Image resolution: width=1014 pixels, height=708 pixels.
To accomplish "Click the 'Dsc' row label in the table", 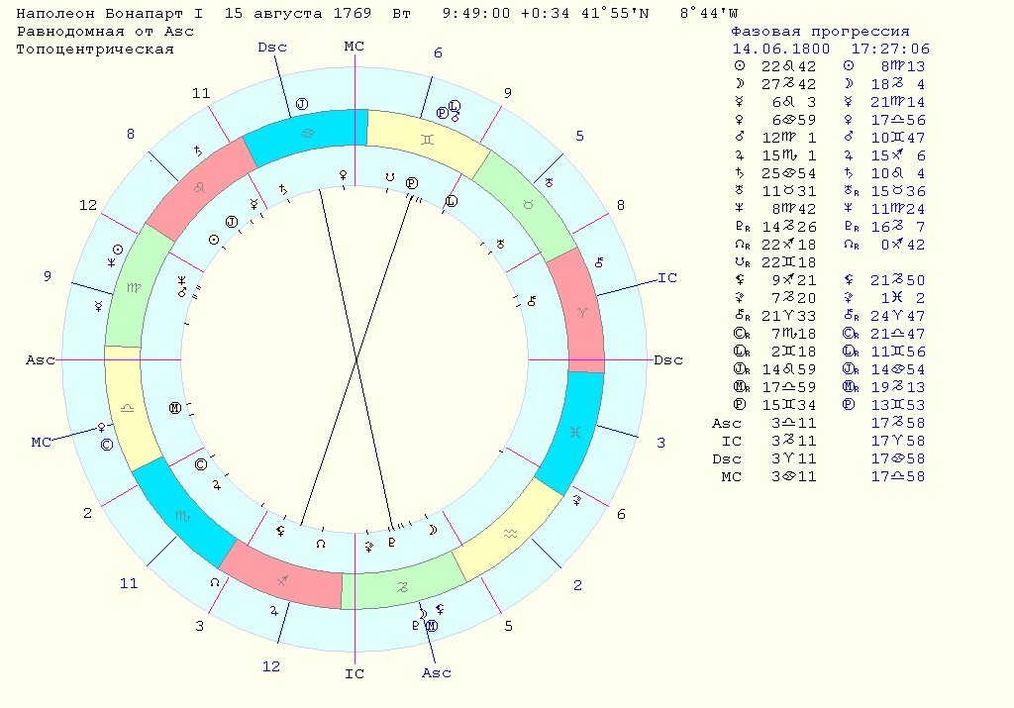I will click(x=726, y=458).
